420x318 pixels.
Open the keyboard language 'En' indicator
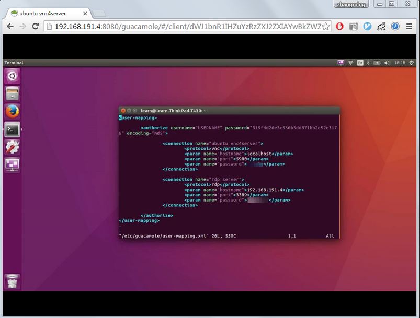[x=360, y=63]
